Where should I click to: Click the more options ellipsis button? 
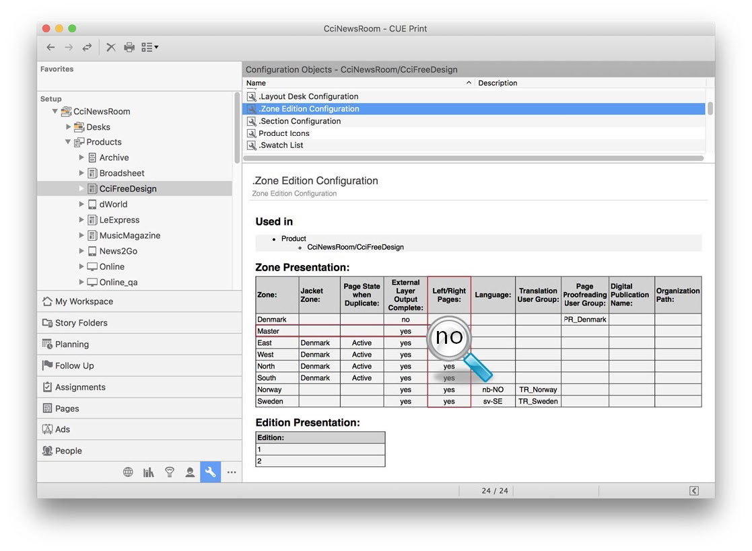pos(232,472)
